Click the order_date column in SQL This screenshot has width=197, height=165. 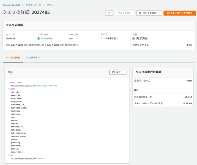(17, 152)
